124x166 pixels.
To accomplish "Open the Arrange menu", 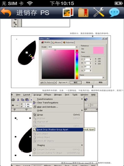I will pyautogui.click(x=38, y=95).
